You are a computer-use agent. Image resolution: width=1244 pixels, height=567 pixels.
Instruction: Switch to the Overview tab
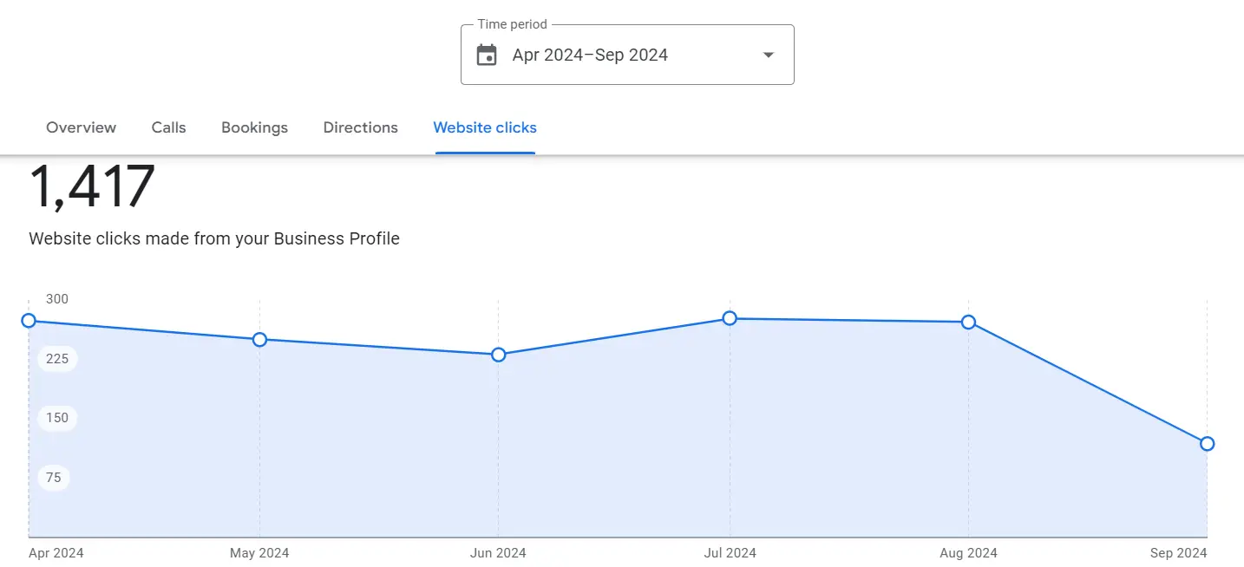coord(81,127)
